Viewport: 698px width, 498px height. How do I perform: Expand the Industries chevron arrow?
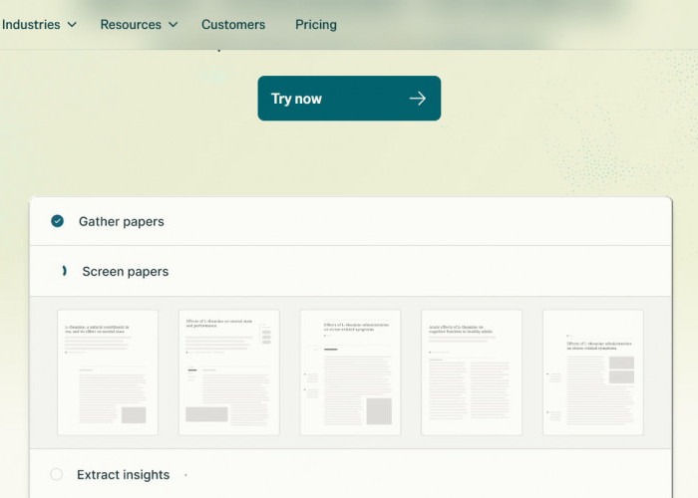[x=72, y=25]
